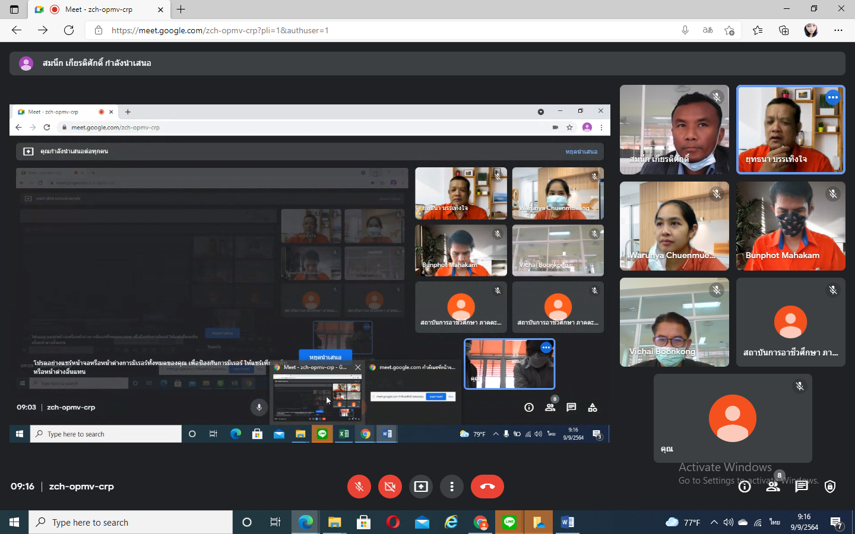The width and height of the screenshot is (855, 534).
Task: Click the translate page icon in address bar
Action: (707, 30)
